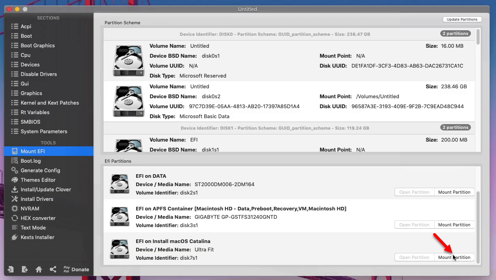Click Disk UUID DE1FA1DF-3CF3-4D83-AB63-DAC26731CA1C

407,66
